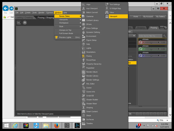Open Internet Explorer from the taskbar

click(15, 126)
